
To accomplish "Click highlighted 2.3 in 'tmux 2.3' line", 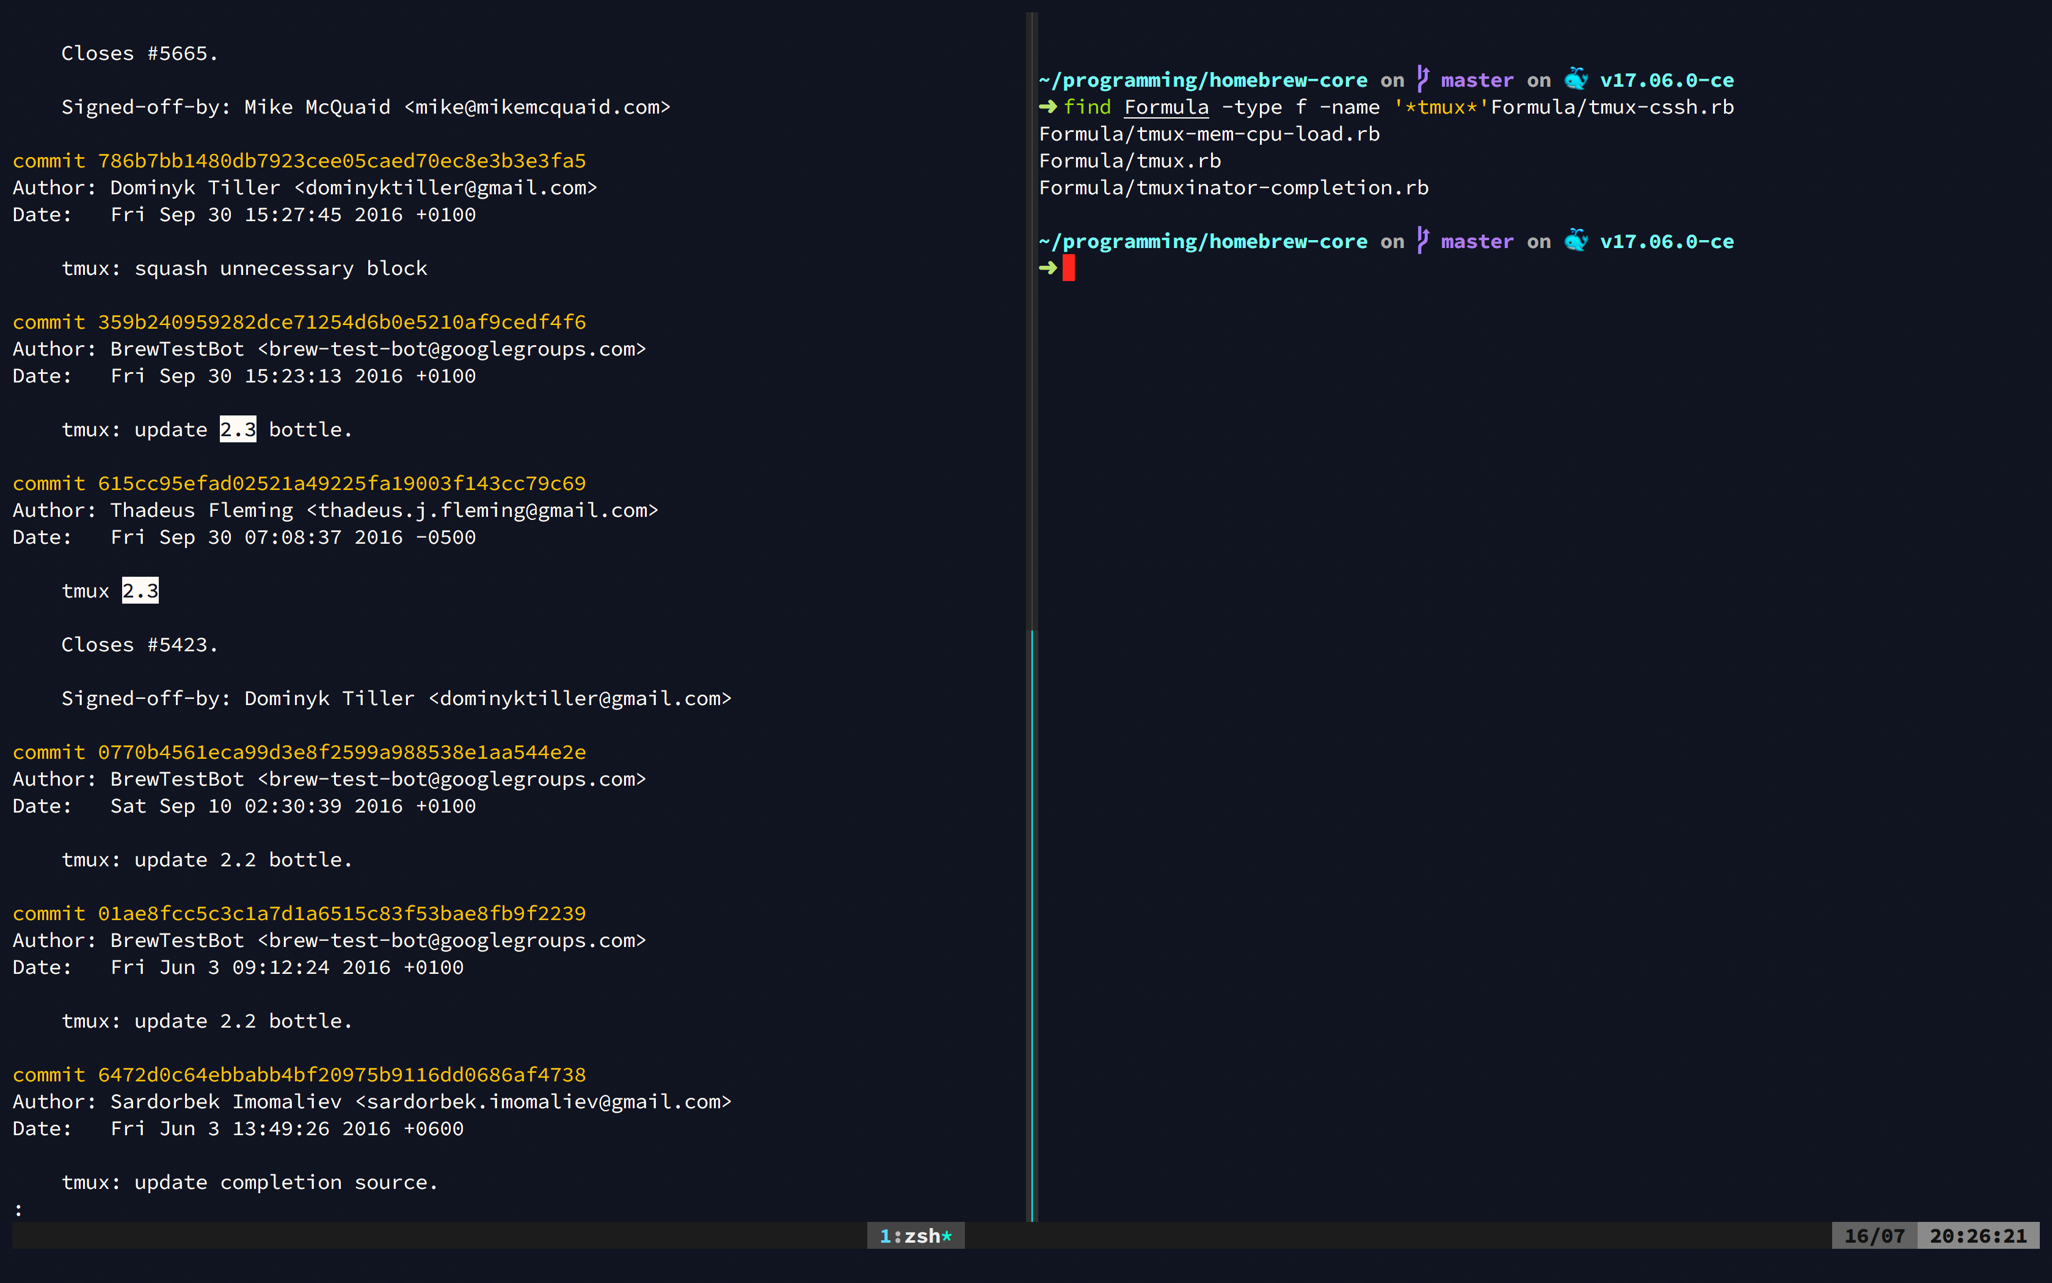I will (x=140, y=591).
